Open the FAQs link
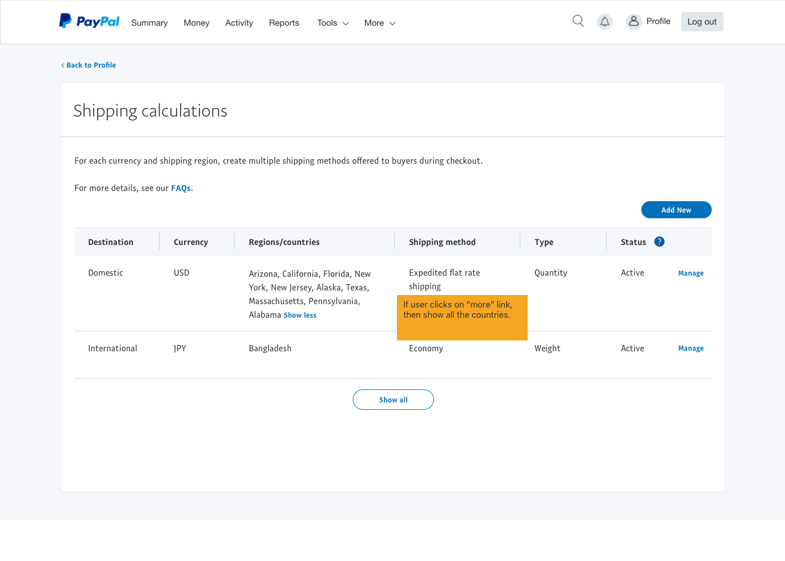The image size is (785, 561). click(x=181, y=188)
